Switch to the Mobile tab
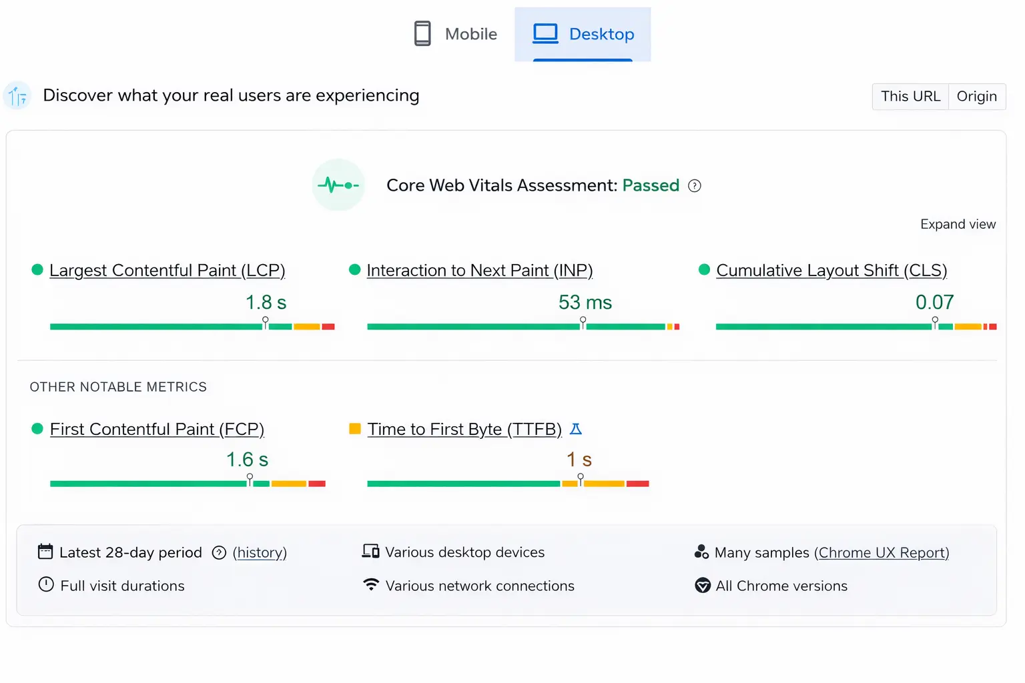This screenshot has width=1025, height=683. point(456,34)
